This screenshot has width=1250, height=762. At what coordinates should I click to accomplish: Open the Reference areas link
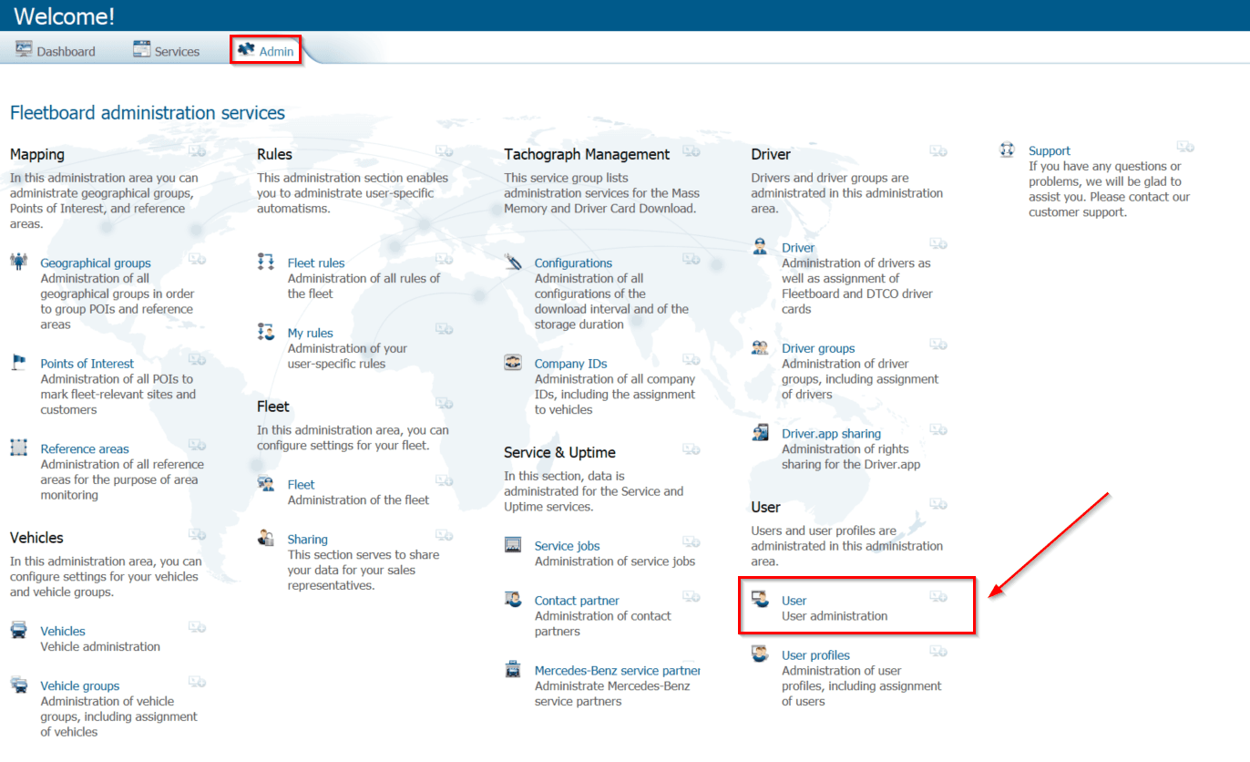[85, 448]
